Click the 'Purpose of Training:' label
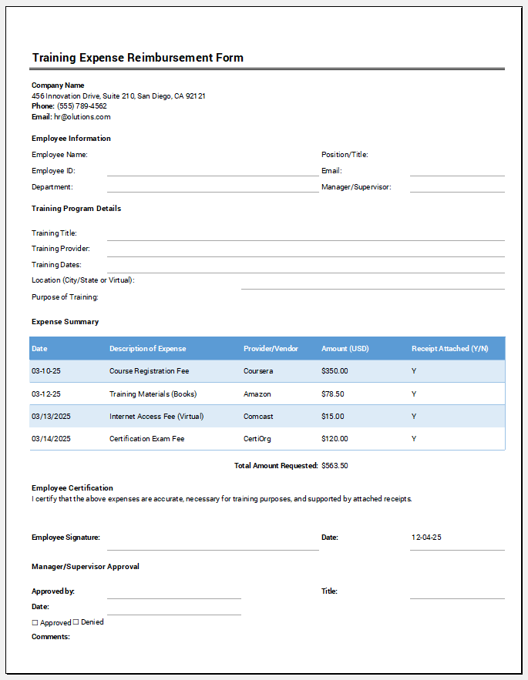528x680 pixels. (x=65, y=297)
